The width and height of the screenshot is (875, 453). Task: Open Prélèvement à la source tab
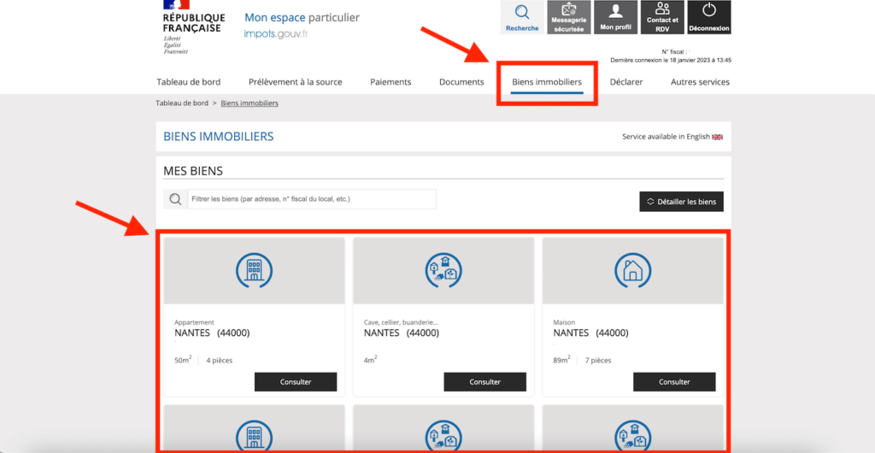click(295, 82)
